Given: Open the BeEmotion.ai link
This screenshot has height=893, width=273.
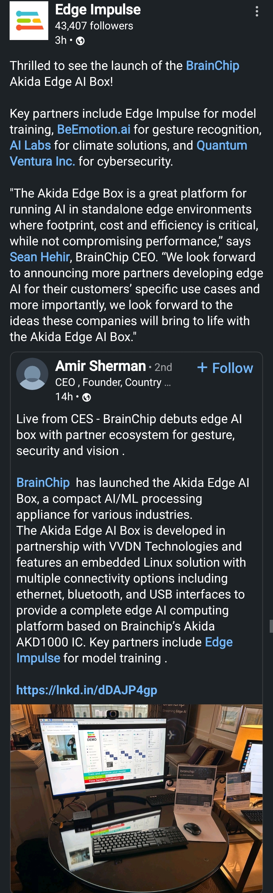Looking at the screenshot, I should [94, 129].
